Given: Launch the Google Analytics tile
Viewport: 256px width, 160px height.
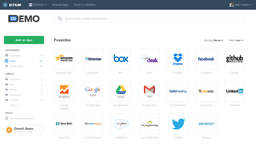Looking at the screenshot, I should point(64,92).
